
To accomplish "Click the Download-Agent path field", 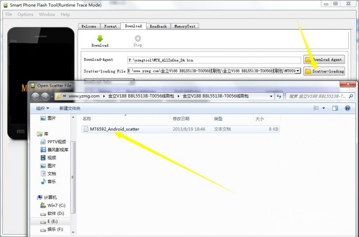I will 214,60.
